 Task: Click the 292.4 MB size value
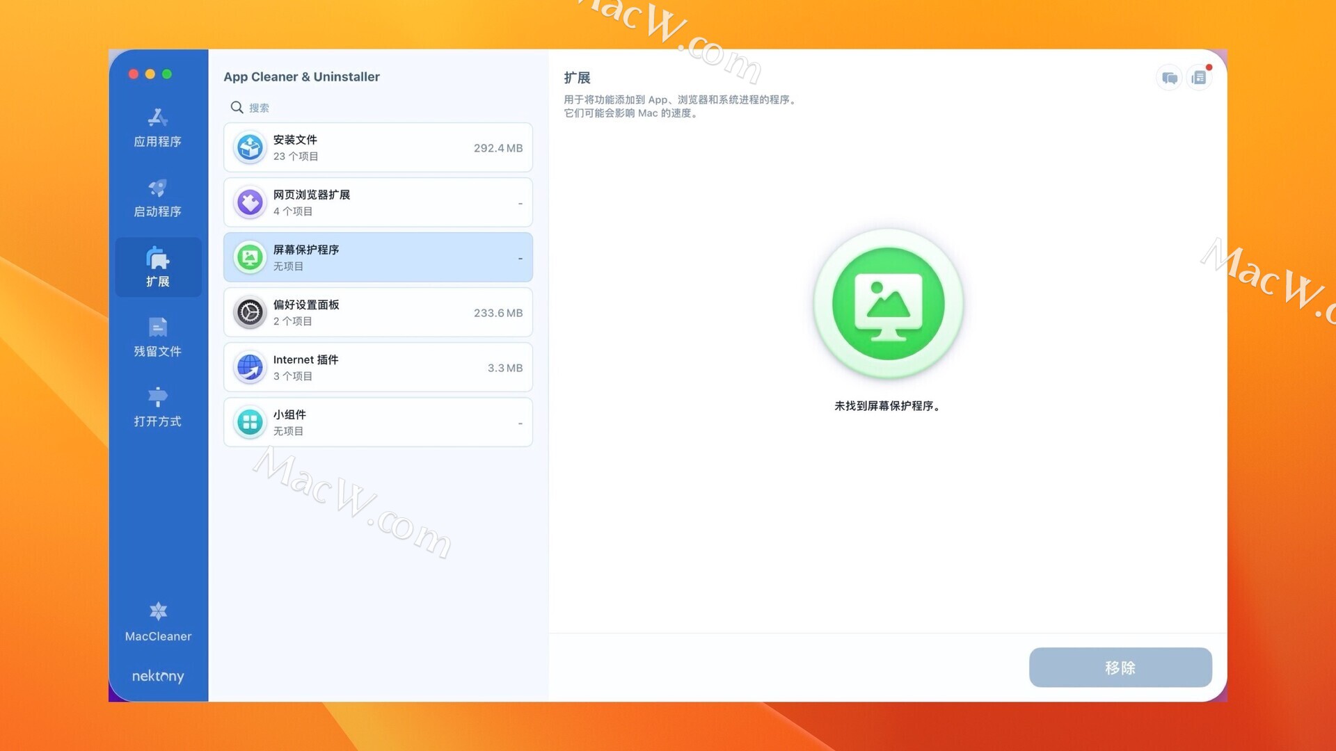pos(498,148)
